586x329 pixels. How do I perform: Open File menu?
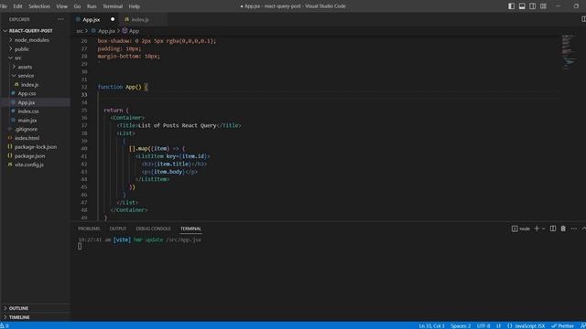tap(4, 6)
